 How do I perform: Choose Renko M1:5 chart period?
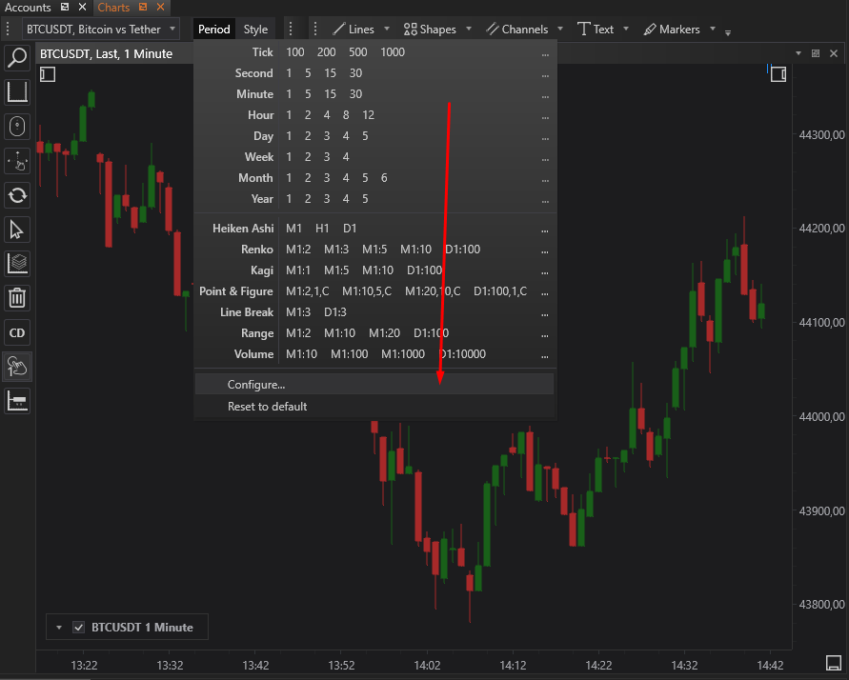[x=374, y=250]
